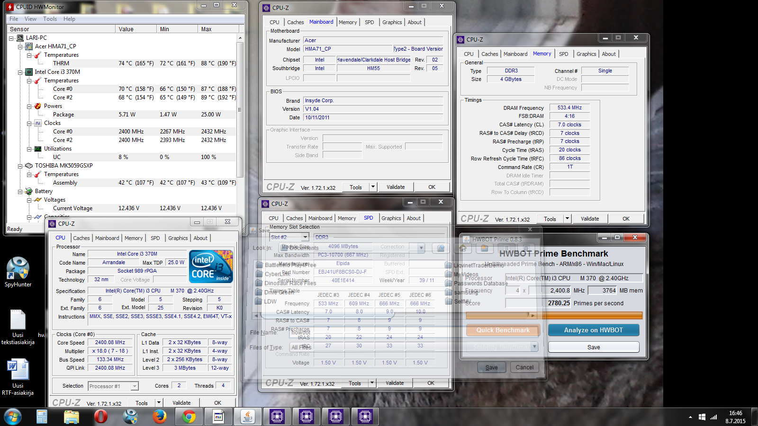The image size is (758, 426).
Task: Open the Slot #2 dropdown in SPD window
Action: (x=305, y=237)
